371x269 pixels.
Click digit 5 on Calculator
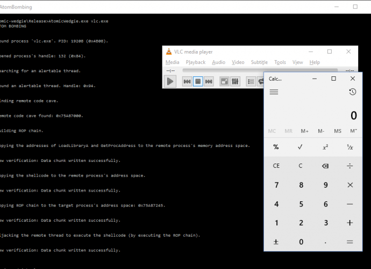pos(301,204)
